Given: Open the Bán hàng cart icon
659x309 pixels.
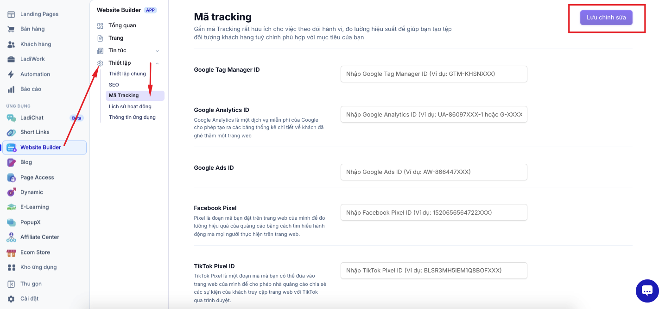Looking at the screenshot, I should 11,29.
